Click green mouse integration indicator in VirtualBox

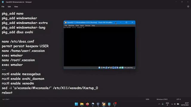pos(120,68)
